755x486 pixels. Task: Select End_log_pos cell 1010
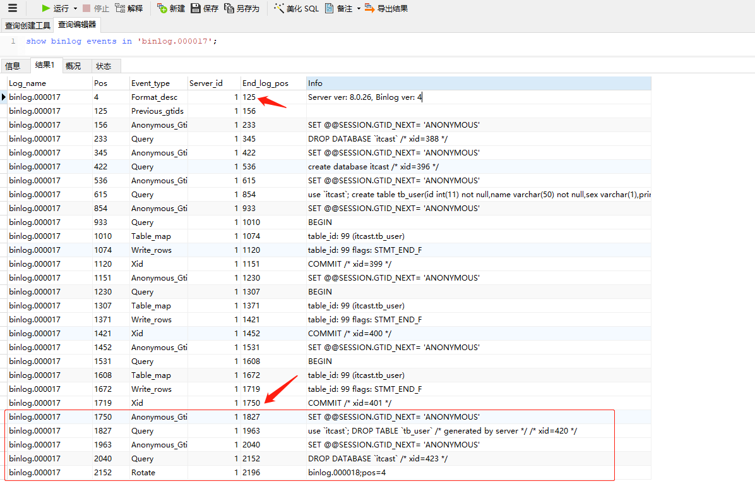point(273,222)
